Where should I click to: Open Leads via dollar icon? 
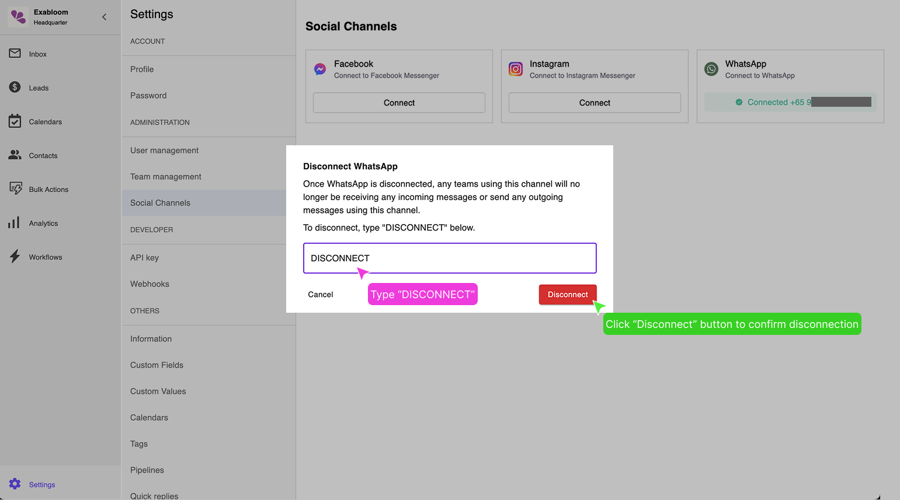[15, 88]
